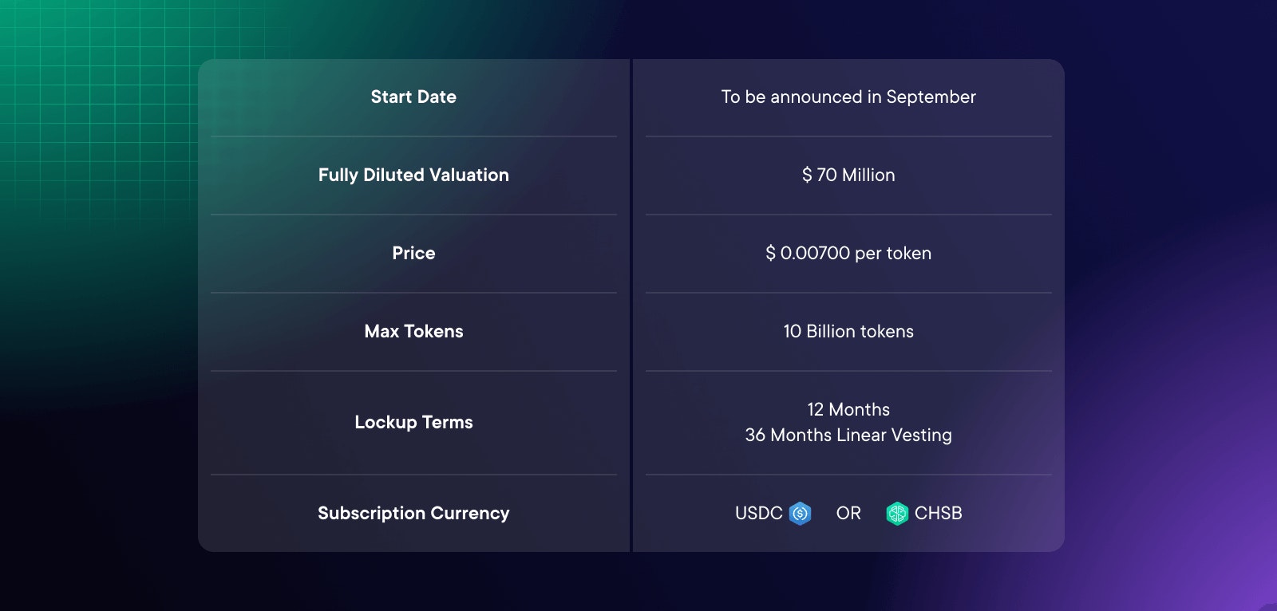The width and height of the screenshot is (1277, 611).
Task: Click the 'To be announced in September' text
Action: click(x=848, y=97)
